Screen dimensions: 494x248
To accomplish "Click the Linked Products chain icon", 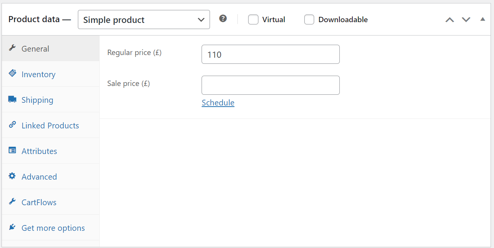I will pyautogui.click(x=12, y=125).
